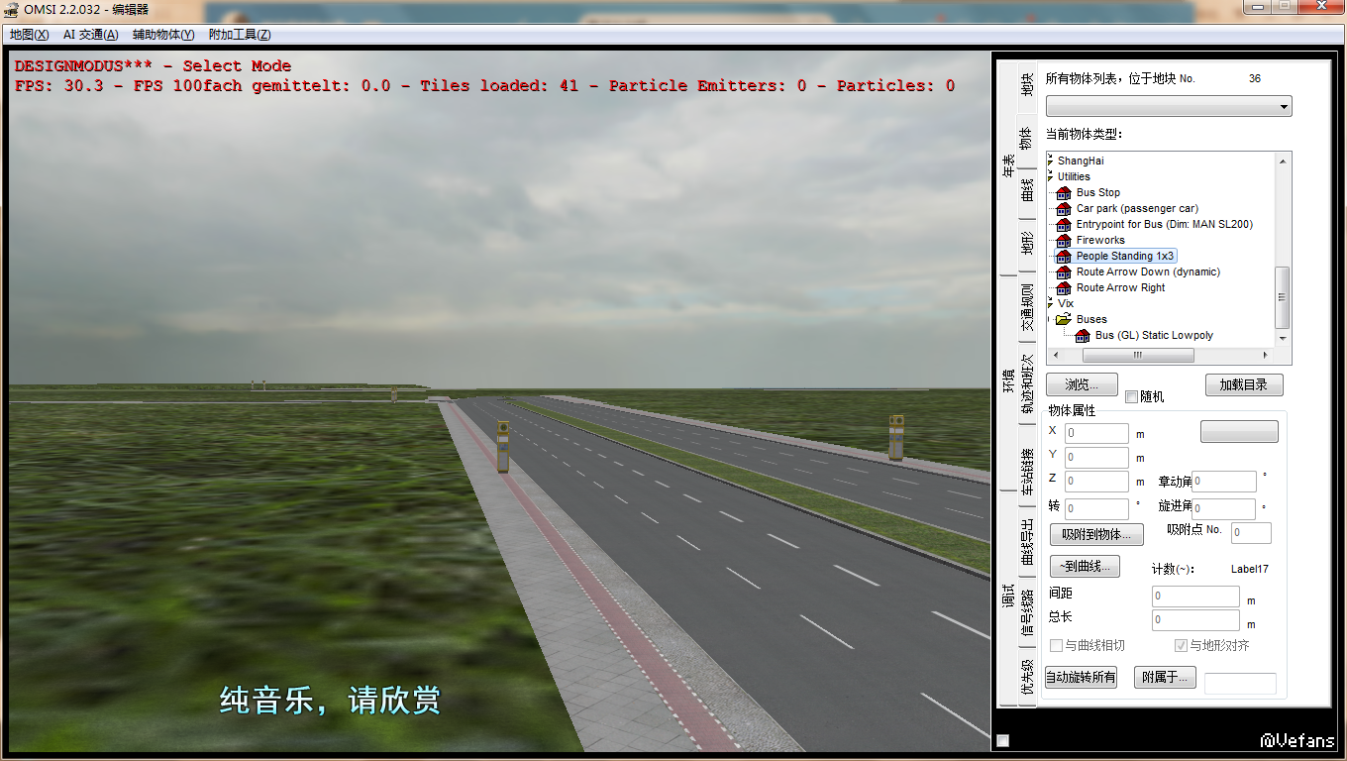Click the Y coordinate input field
The height and width of the screenshot is (761, 1347).
click(x=1096, y=457)
